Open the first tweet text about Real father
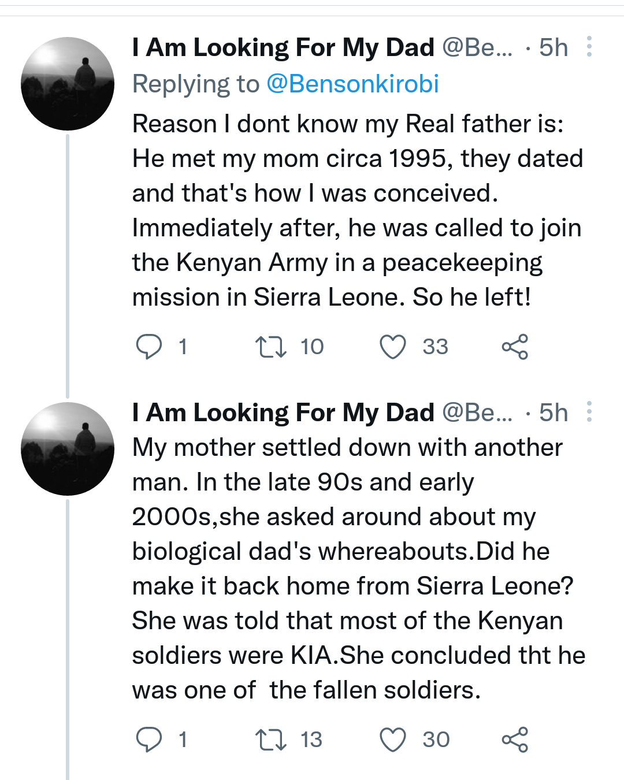624x780 pixels. coord(358,210)
